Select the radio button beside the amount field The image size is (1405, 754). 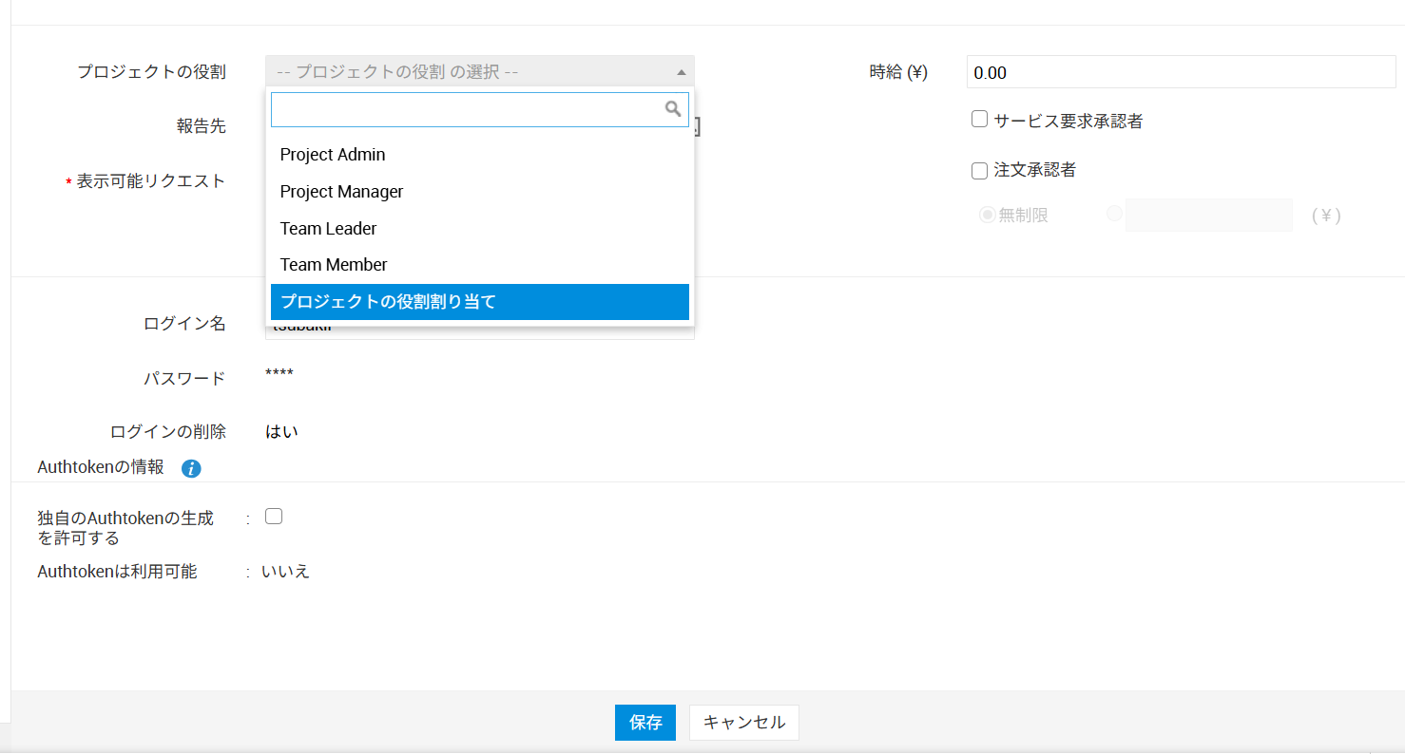(x=1114, y=215)
